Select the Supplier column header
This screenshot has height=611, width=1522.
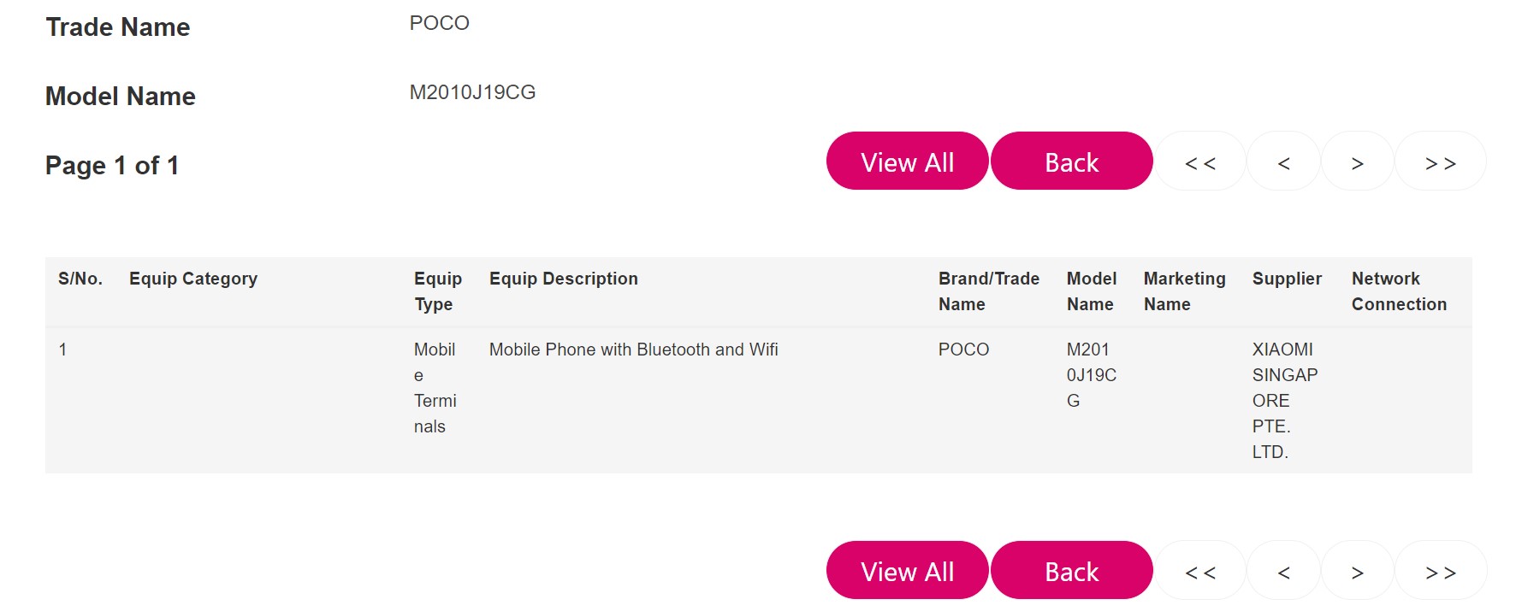pos(1287,279)
